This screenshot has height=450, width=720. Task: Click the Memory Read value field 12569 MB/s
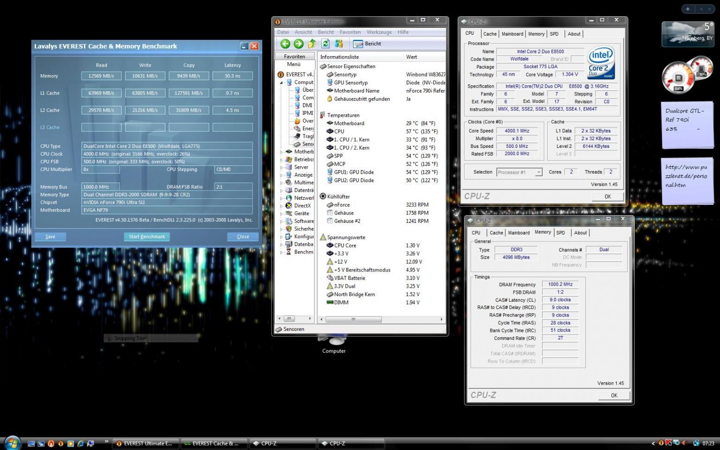click(x=101, y=76)
